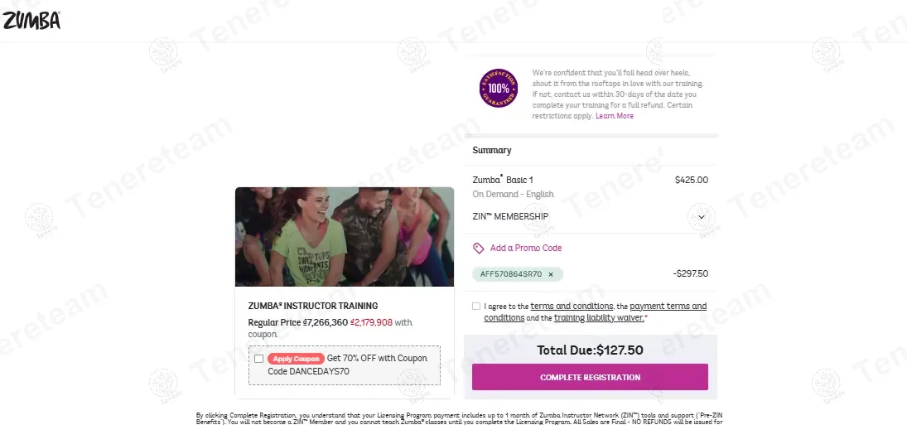The image size is (907, 425).
Task: Open the terms and conditions link
Action: 572,306
